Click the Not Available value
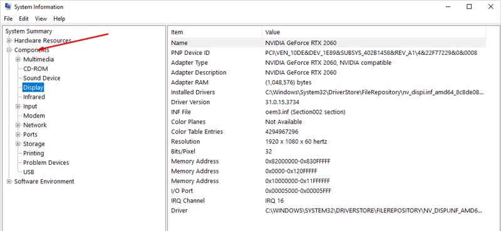Screen dimensions: 501x231 [284, 122]
